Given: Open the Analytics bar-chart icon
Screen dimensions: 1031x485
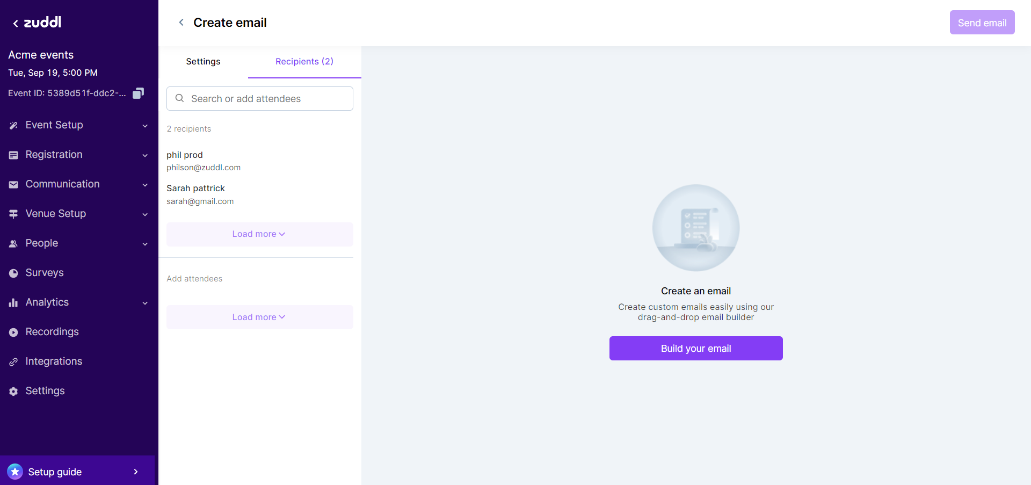Looking at the screenshot, I should [x=13, y=302].
